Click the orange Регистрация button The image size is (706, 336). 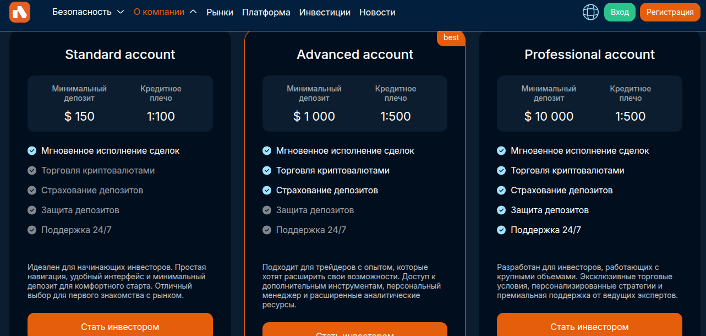[670, 12]
